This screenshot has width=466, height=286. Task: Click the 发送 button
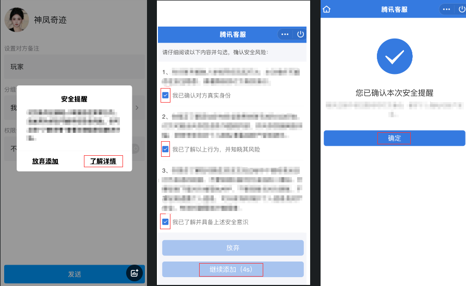[75, 274]
